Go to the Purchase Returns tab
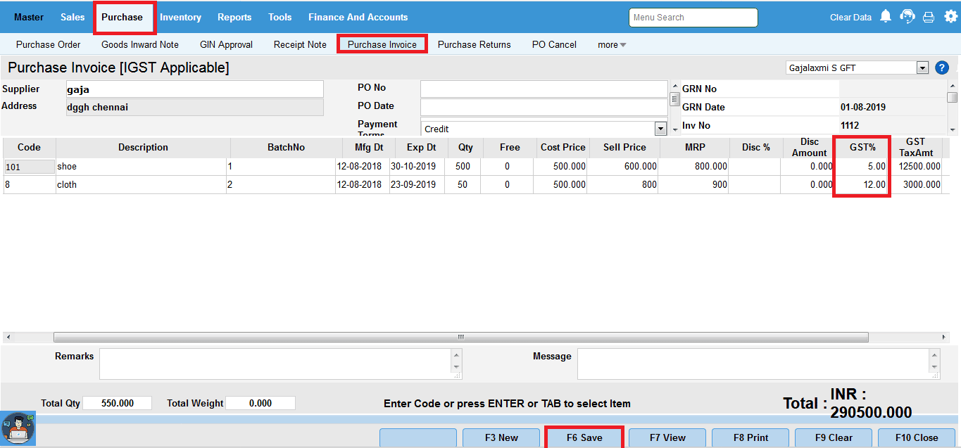Viewport: 961px width, 448px height. tap(474, 44)
